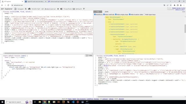Expand the fourth ExpressionStatement node

click(117, 32)
